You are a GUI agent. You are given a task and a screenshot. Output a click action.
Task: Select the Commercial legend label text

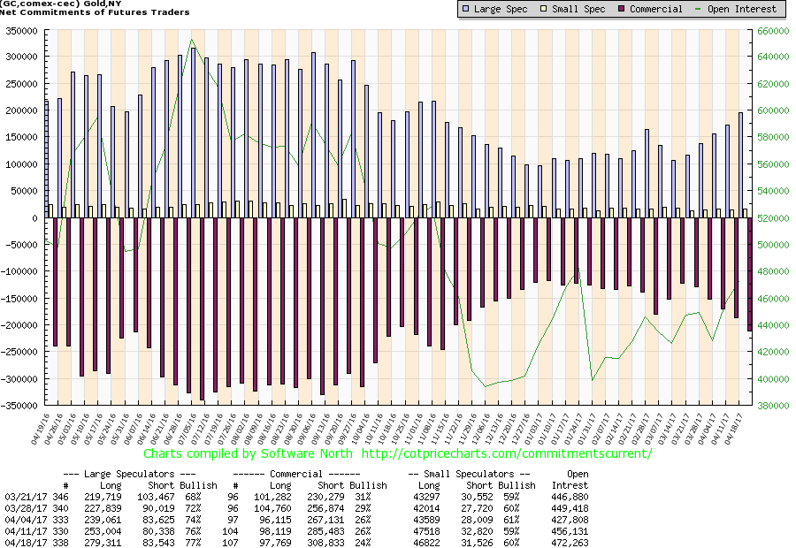[659, 9]
